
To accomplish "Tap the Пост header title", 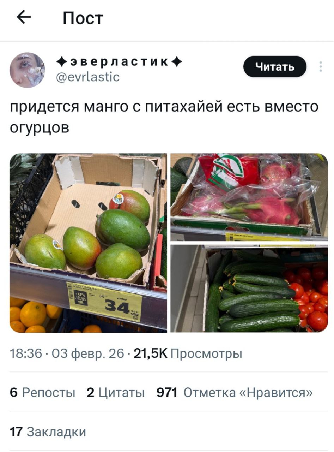I will [83, 18].
